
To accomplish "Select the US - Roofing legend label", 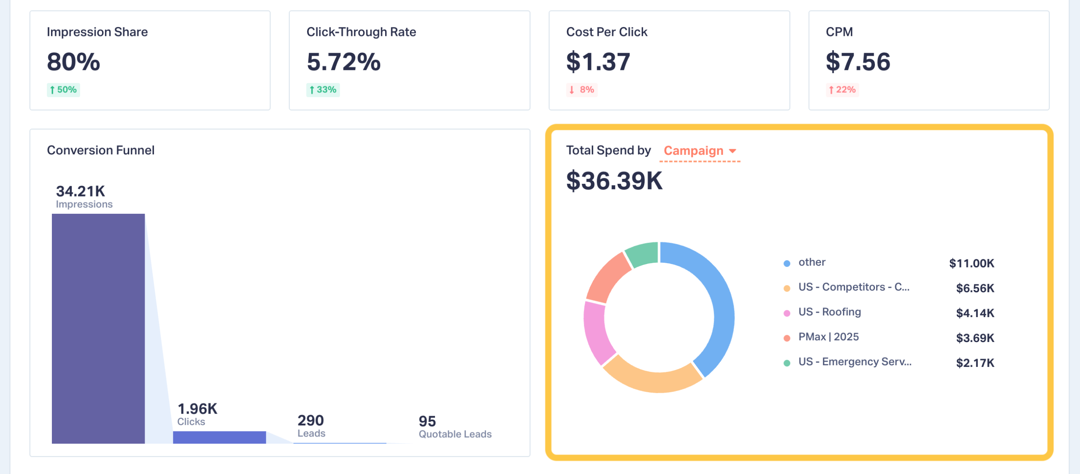I will pos(829,312).
